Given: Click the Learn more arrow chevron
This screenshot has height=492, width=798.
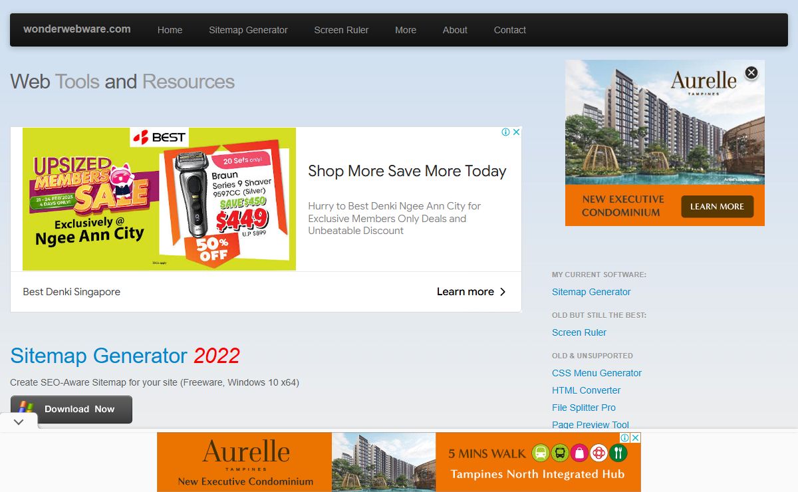Looking at the screenshot, I should pos(503,292).
